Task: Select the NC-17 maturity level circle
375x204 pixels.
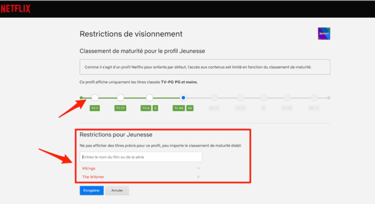Action: [x=314, y=98]
